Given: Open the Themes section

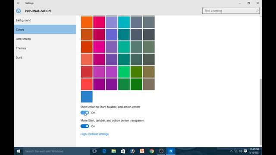Looking at the screenshot, I should (45, 48).
